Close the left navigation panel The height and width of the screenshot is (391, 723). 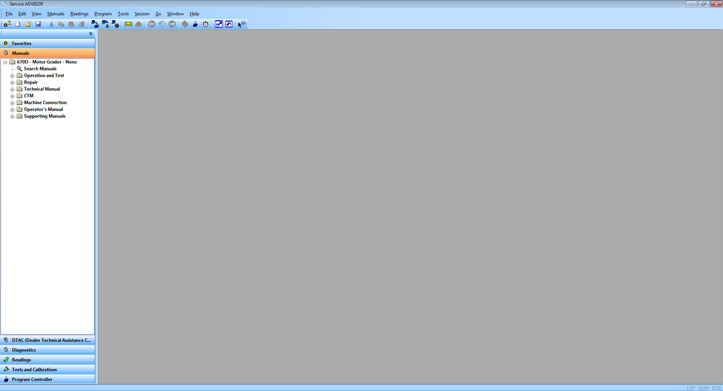point(90,34)
